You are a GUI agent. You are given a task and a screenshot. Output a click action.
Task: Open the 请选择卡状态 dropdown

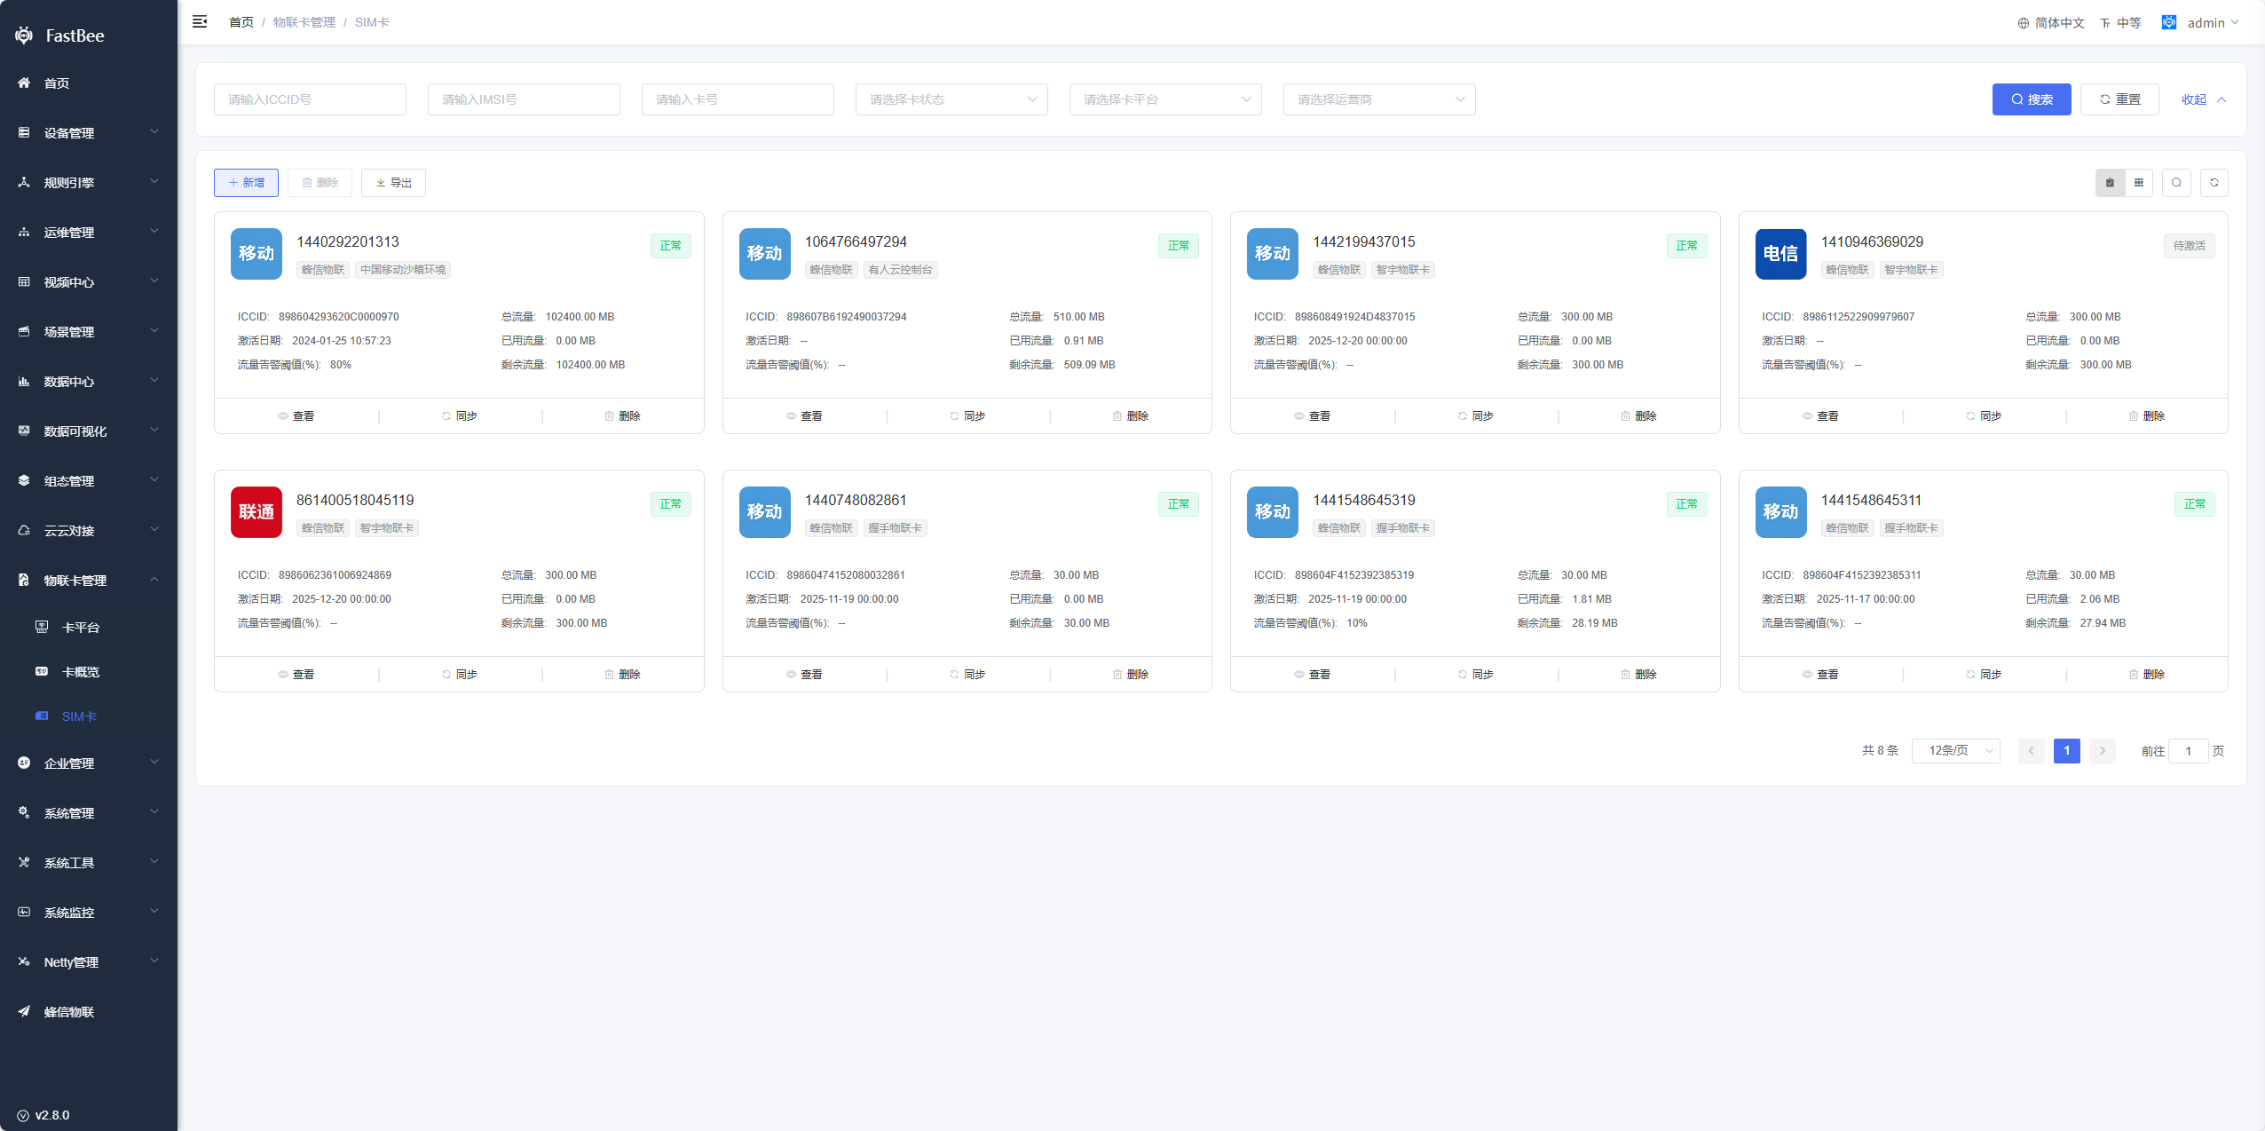[x=951, y=99]
